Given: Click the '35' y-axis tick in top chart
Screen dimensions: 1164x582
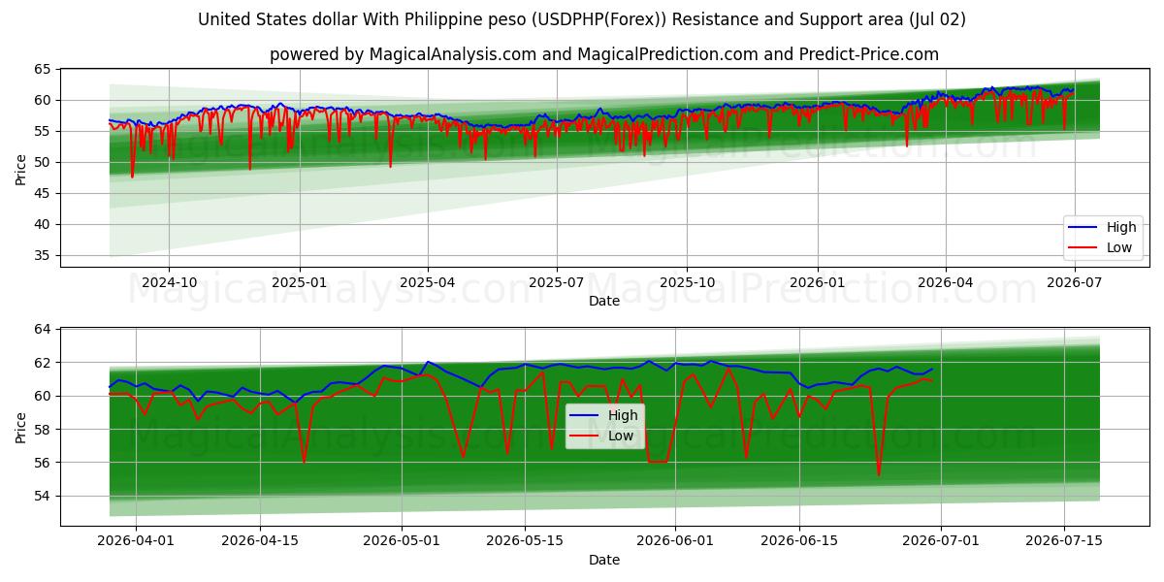Looking at the screenshot, I should pos(43,255).
